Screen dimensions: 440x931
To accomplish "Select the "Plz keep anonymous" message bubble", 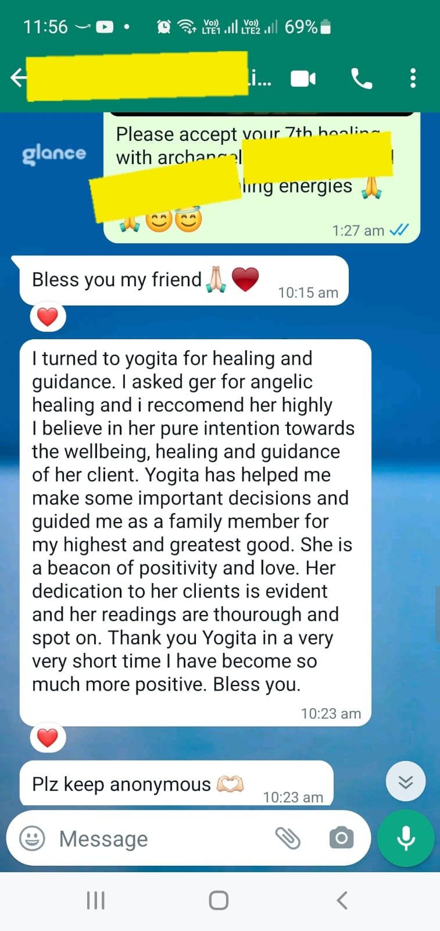I will [177, 784].
